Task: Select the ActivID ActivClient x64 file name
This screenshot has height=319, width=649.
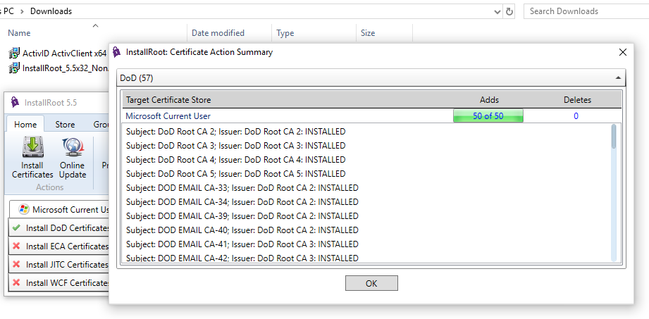Action: tap(65, 54)
